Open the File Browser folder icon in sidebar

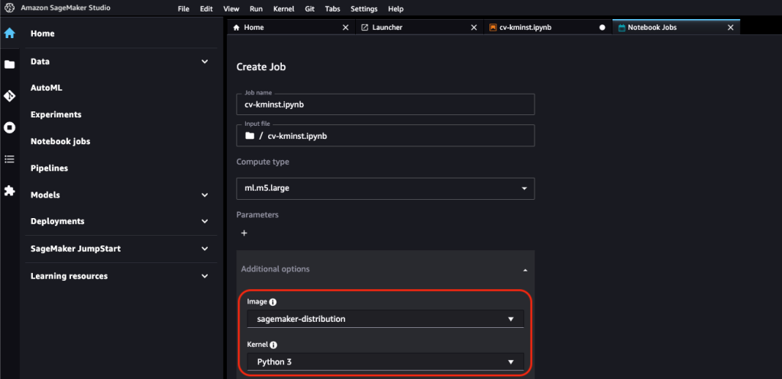[9, 64]
